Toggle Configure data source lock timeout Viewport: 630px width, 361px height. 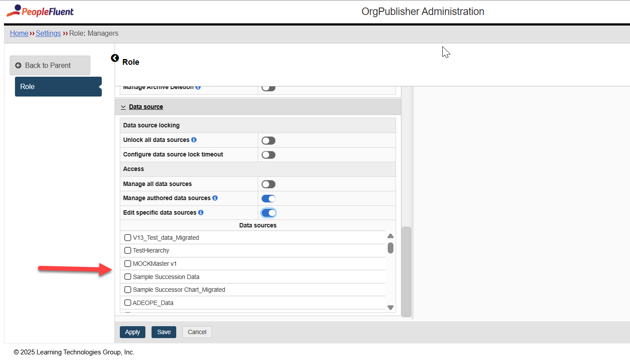[x=268, y=155]
